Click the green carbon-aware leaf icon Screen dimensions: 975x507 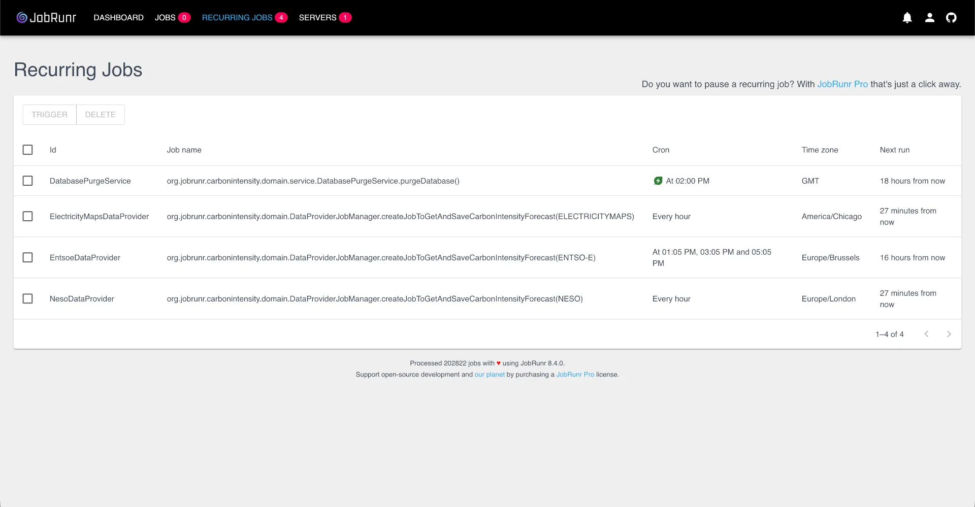coord(658,181)
